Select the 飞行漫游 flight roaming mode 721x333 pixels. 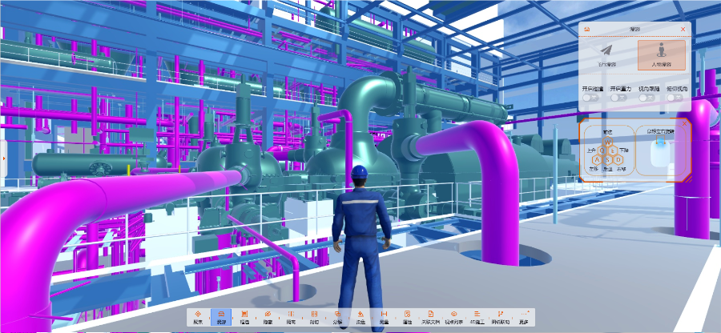tap(606, 54)
